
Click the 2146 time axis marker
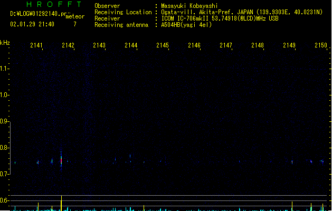coord(194,45)
